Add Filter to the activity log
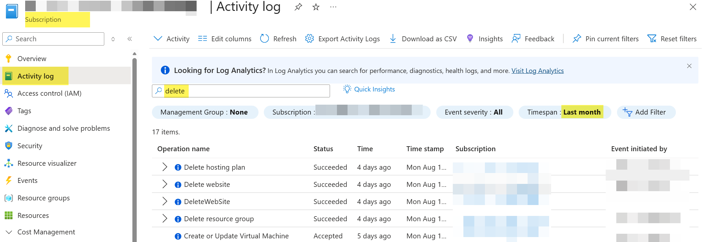The width and height of the screenshot is (707, 242). 646,112
